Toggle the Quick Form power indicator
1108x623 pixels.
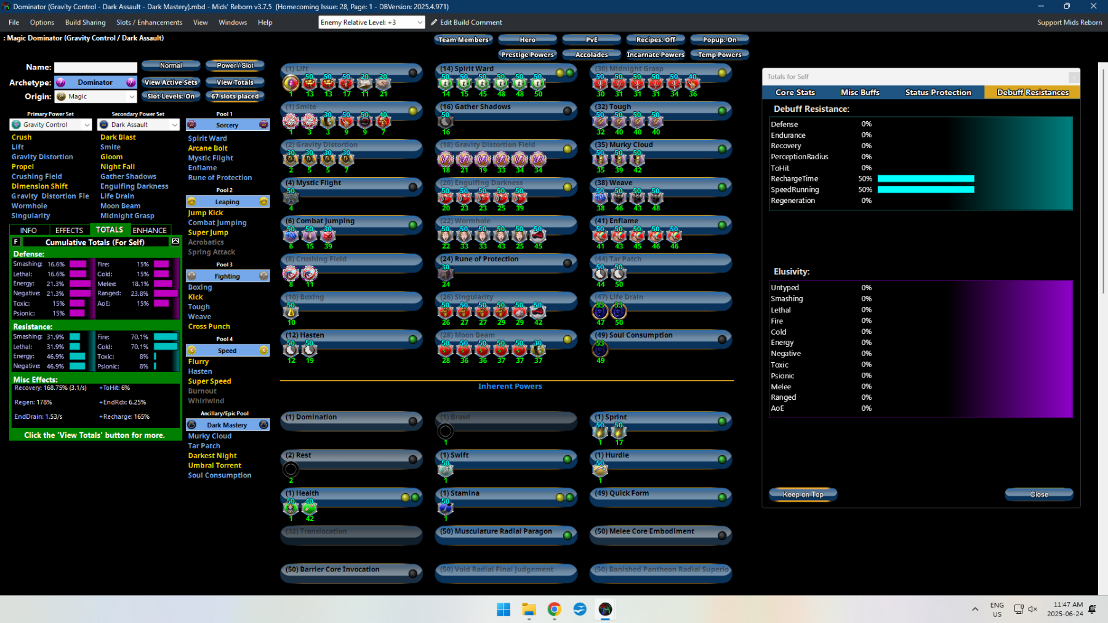[x=722, y=498]
